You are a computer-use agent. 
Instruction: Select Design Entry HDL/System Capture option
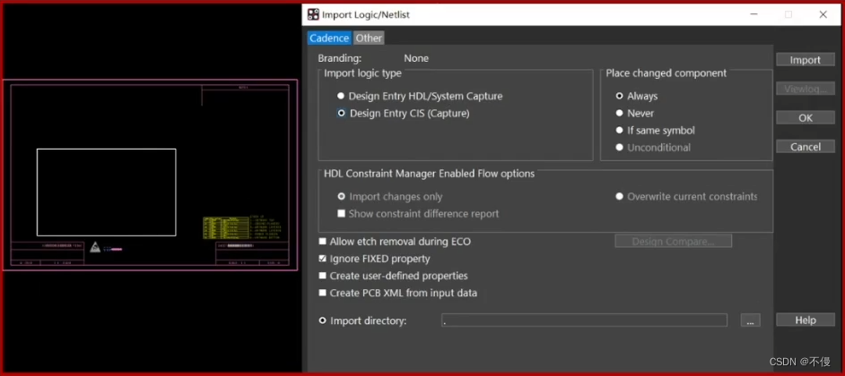pos(341,96)
